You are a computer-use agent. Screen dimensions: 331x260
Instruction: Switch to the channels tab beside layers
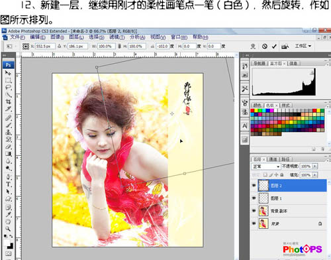273,159
